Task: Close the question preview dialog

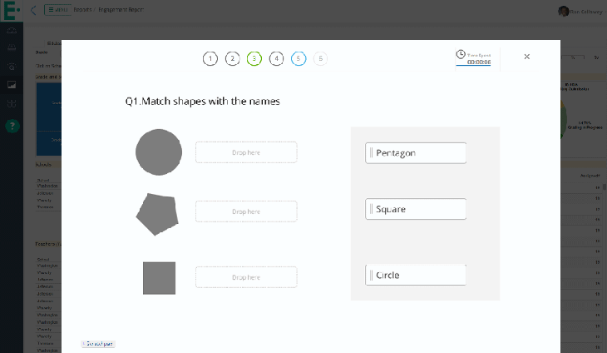Action: (527, 57)
